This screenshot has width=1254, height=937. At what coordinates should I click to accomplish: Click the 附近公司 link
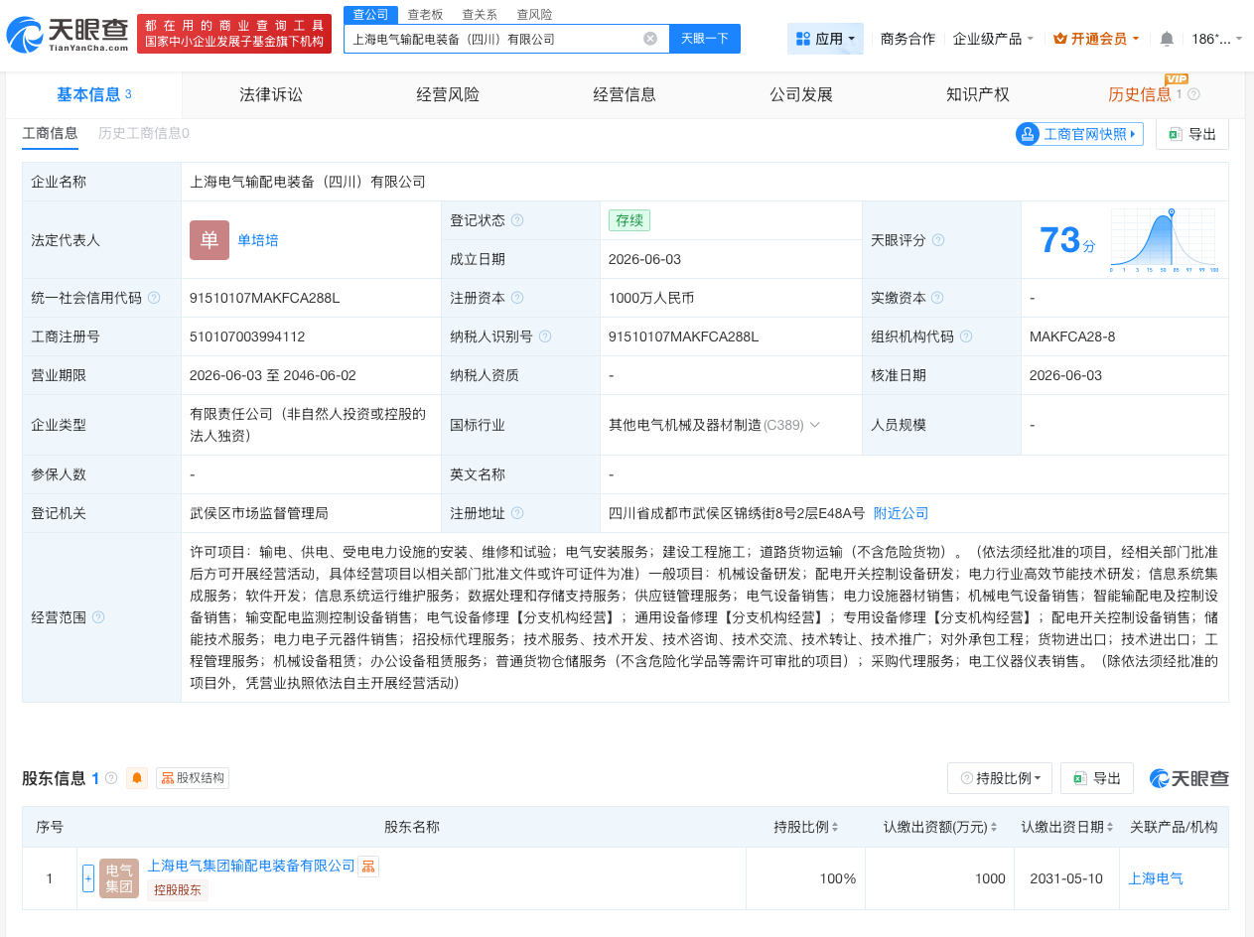[901, 513]
